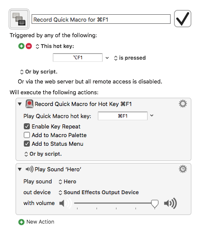Screen dimensions: 200x234
Task: Click New Action at the bottom
Action: (36, 222)
